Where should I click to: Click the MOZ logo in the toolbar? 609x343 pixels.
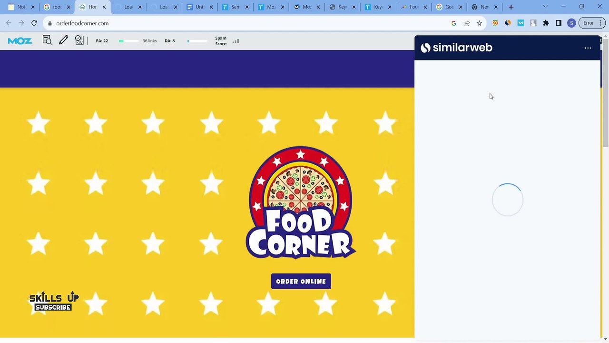click(x=20, y=41)
